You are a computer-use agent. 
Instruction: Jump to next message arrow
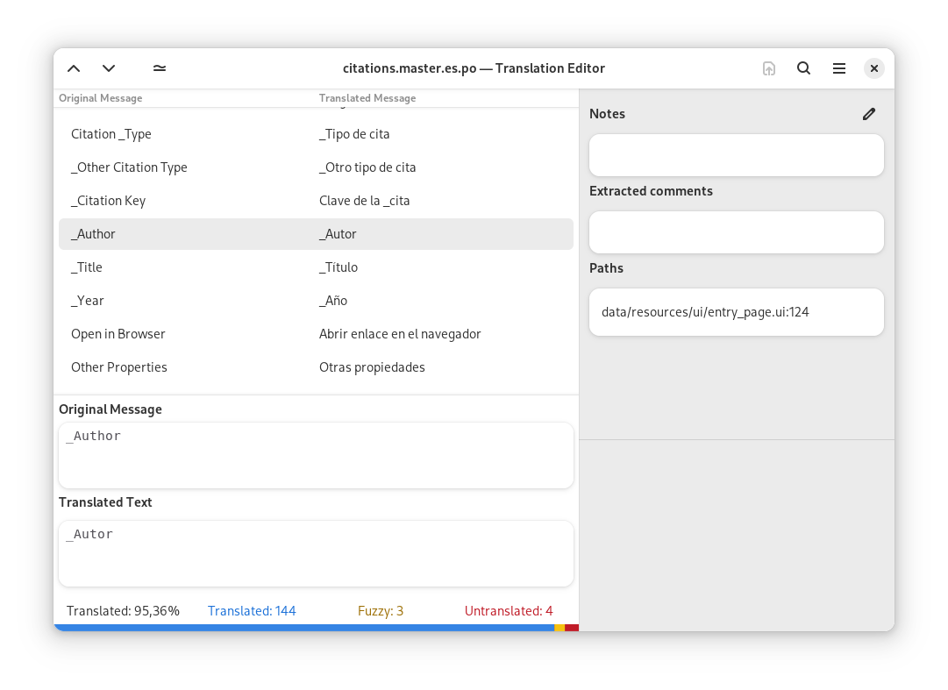coord(109,68)
